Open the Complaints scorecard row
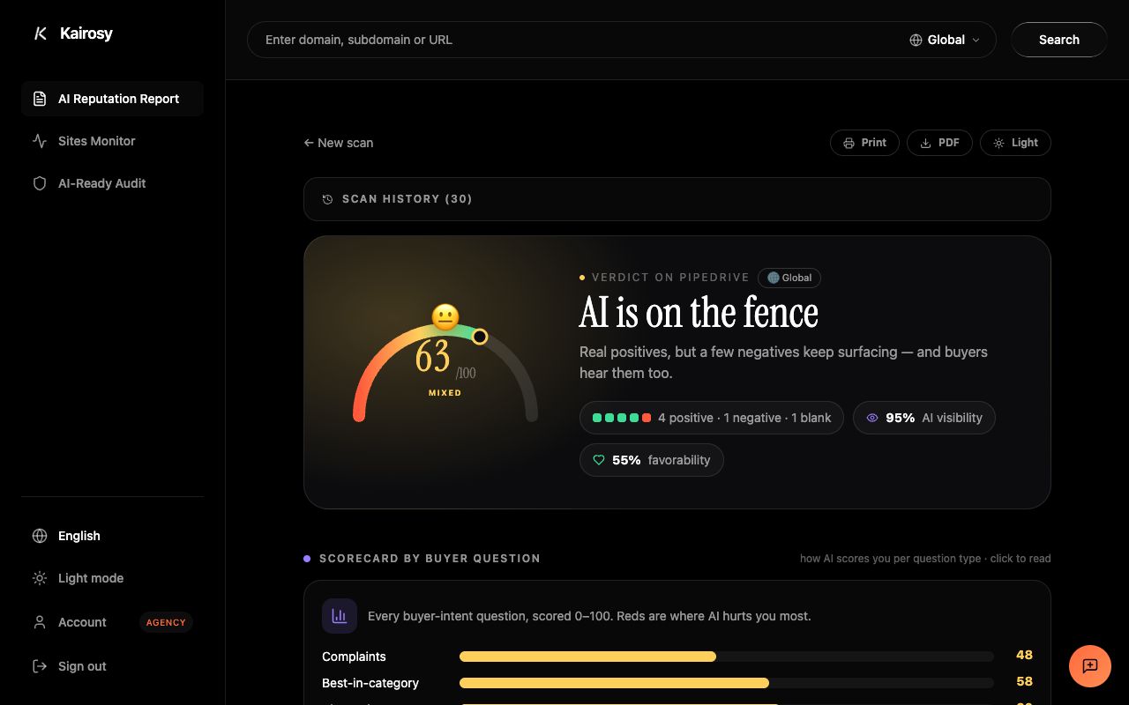Viewport: 1129px width, 705px height. [677, 657]
